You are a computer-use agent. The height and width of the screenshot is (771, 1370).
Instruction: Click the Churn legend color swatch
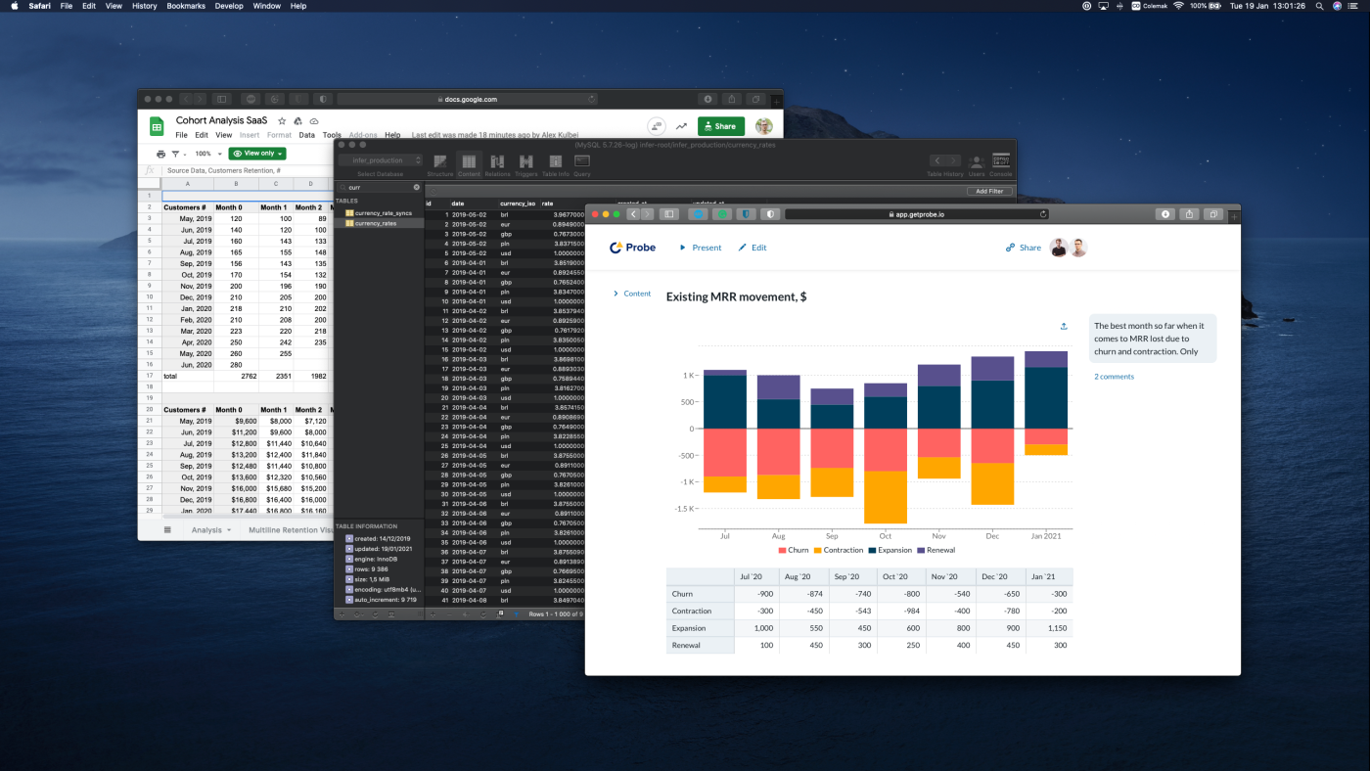click(782, 551)
